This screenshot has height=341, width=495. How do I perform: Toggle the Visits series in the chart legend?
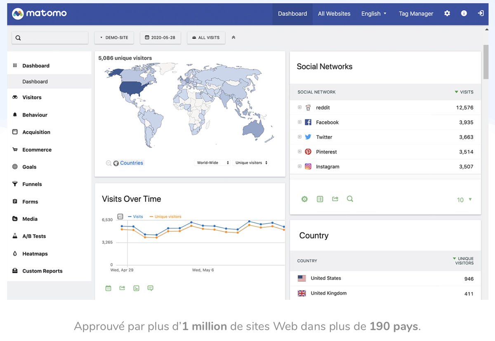(135, 217)
